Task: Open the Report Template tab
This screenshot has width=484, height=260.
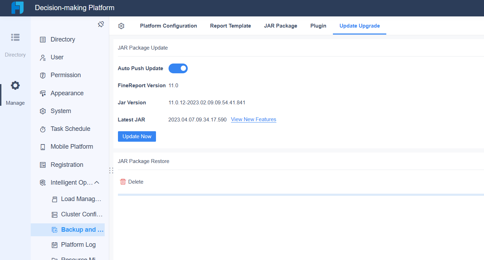Action: (230, 25)
